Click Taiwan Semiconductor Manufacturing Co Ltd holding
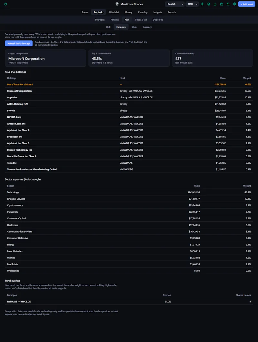This screenshot has width=258, height=342. [x=32, y=169]
